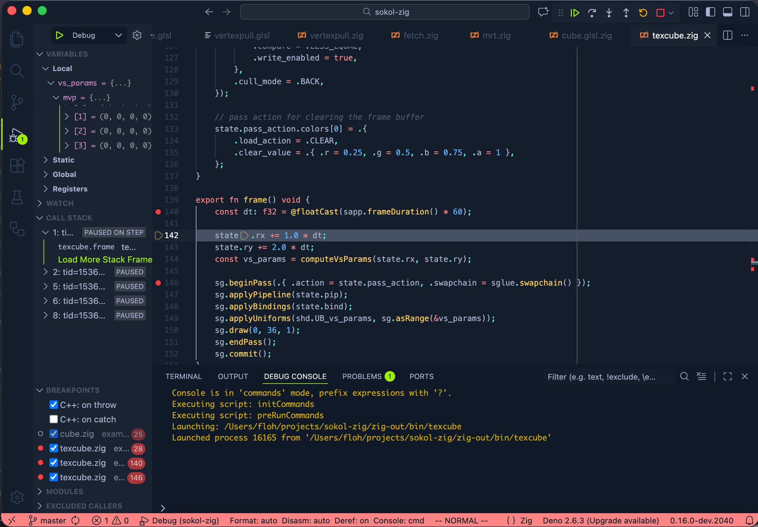
Task: Open the vertexpull.zig editor tab
Action: (x=336, y=35)
